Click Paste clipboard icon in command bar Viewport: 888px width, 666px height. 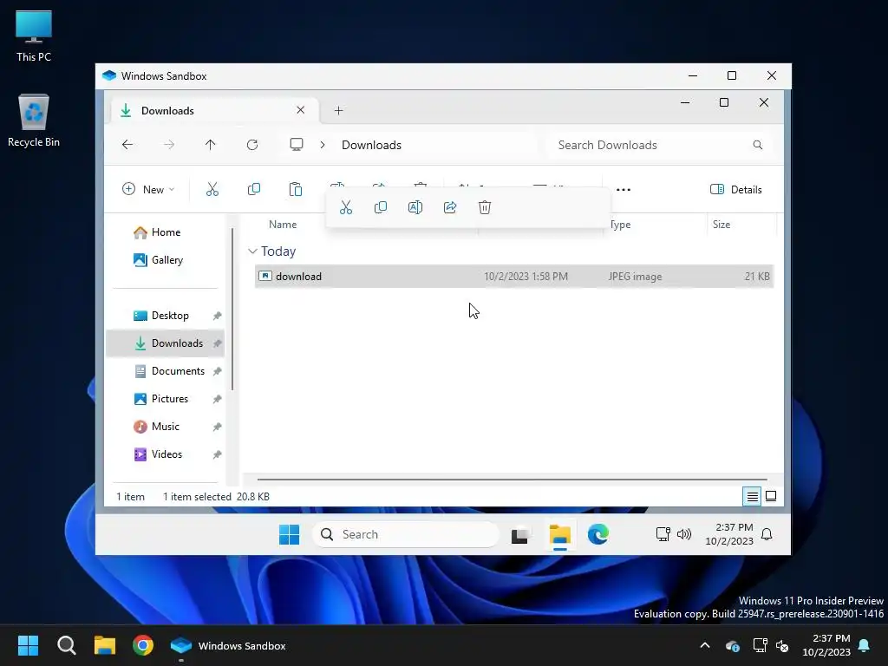tap(295, 189)
